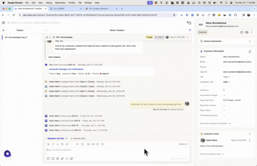257x166 pixels.
Task: Toggle strikethrough formatting
Action: tap(62, 144)
